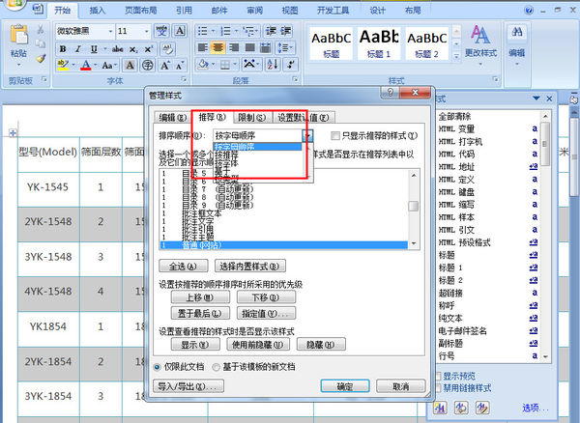Viewport: 580px width, 423px height.
Task: Open the 页面布局 ribbon tab
Action: click(x=141, y=11)
